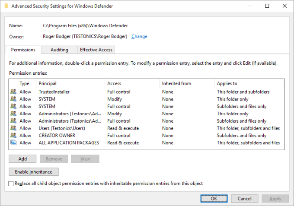This screenshot has width=294, height=206.
Task: Cancel the security settings dialog
Action: (244, 199)
